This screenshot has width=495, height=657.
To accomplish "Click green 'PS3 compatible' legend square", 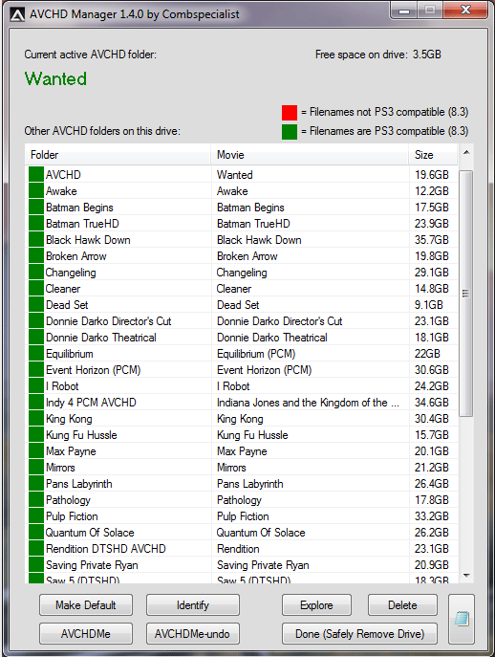I will (x=290, y=132).
